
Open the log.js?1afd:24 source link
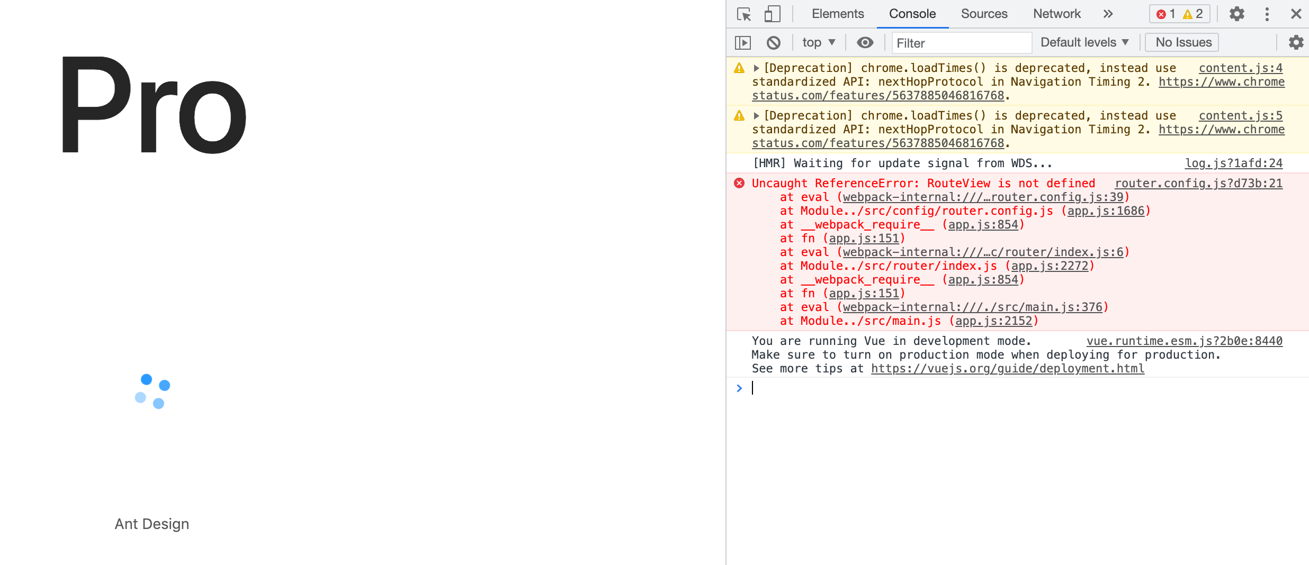[x=1233, y=163]
